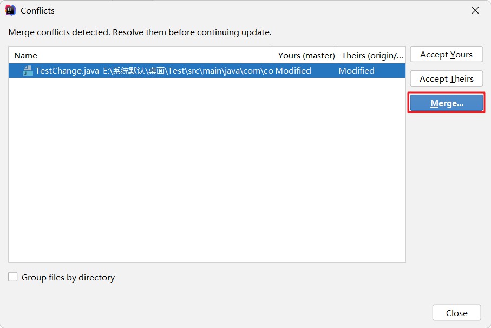491x328 pixels.
Task: Click the divider between Name and Yours columns
Action: pos(272,55)
